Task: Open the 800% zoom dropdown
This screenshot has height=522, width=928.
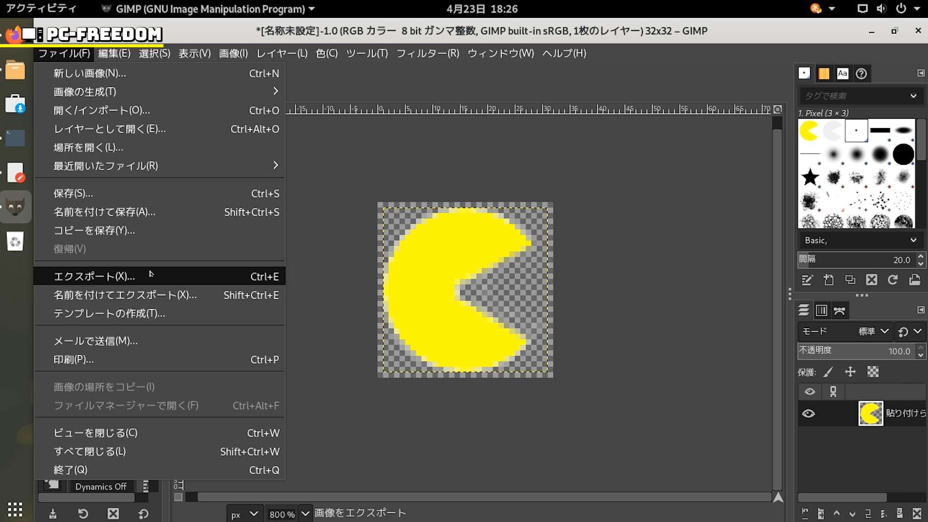Action: [305, 514]
